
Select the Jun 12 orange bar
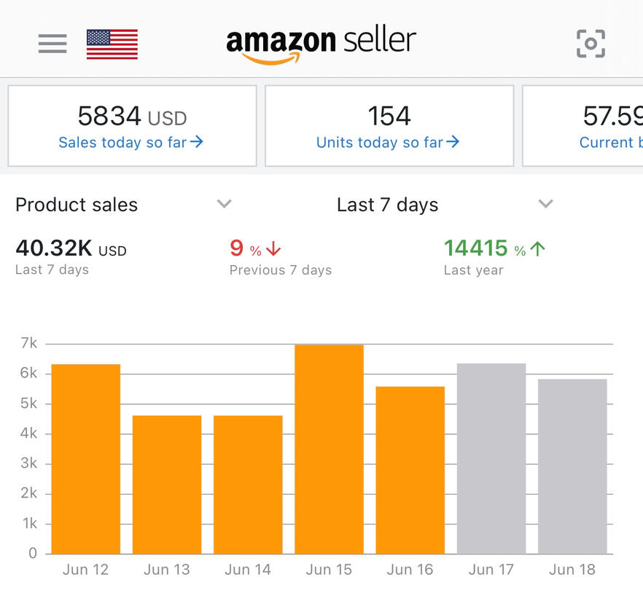click(x=86, y=459)
